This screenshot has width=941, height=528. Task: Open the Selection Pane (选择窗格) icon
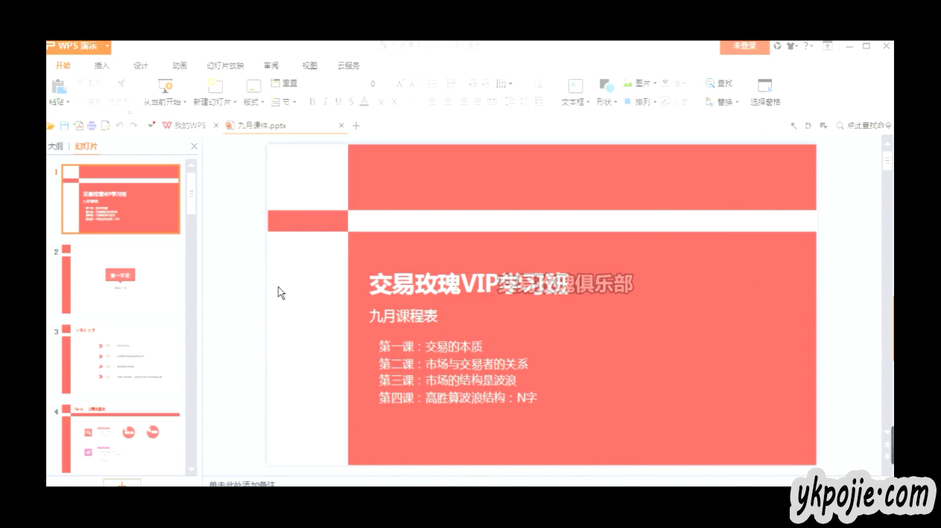[765, 86]
